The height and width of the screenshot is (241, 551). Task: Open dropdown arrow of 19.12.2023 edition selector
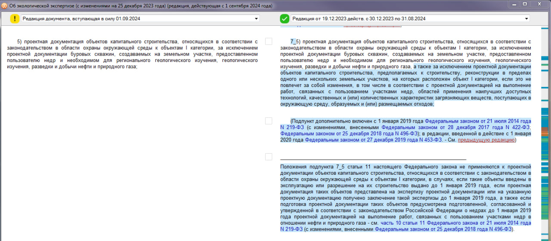526,19
